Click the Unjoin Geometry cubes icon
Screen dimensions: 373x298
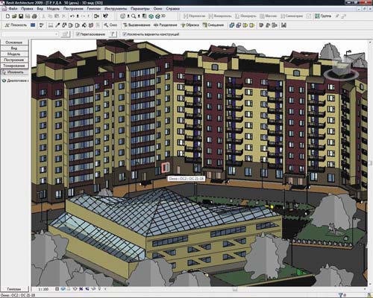pos(239,25)
